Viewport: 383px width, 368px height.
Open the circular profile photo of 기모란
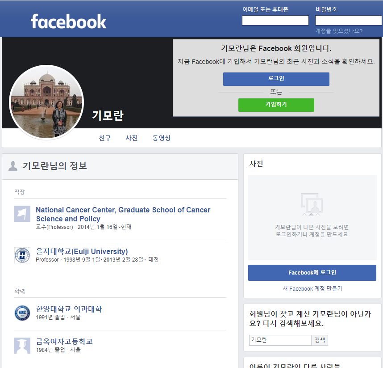pyautogui.click(x=46, y=102)
